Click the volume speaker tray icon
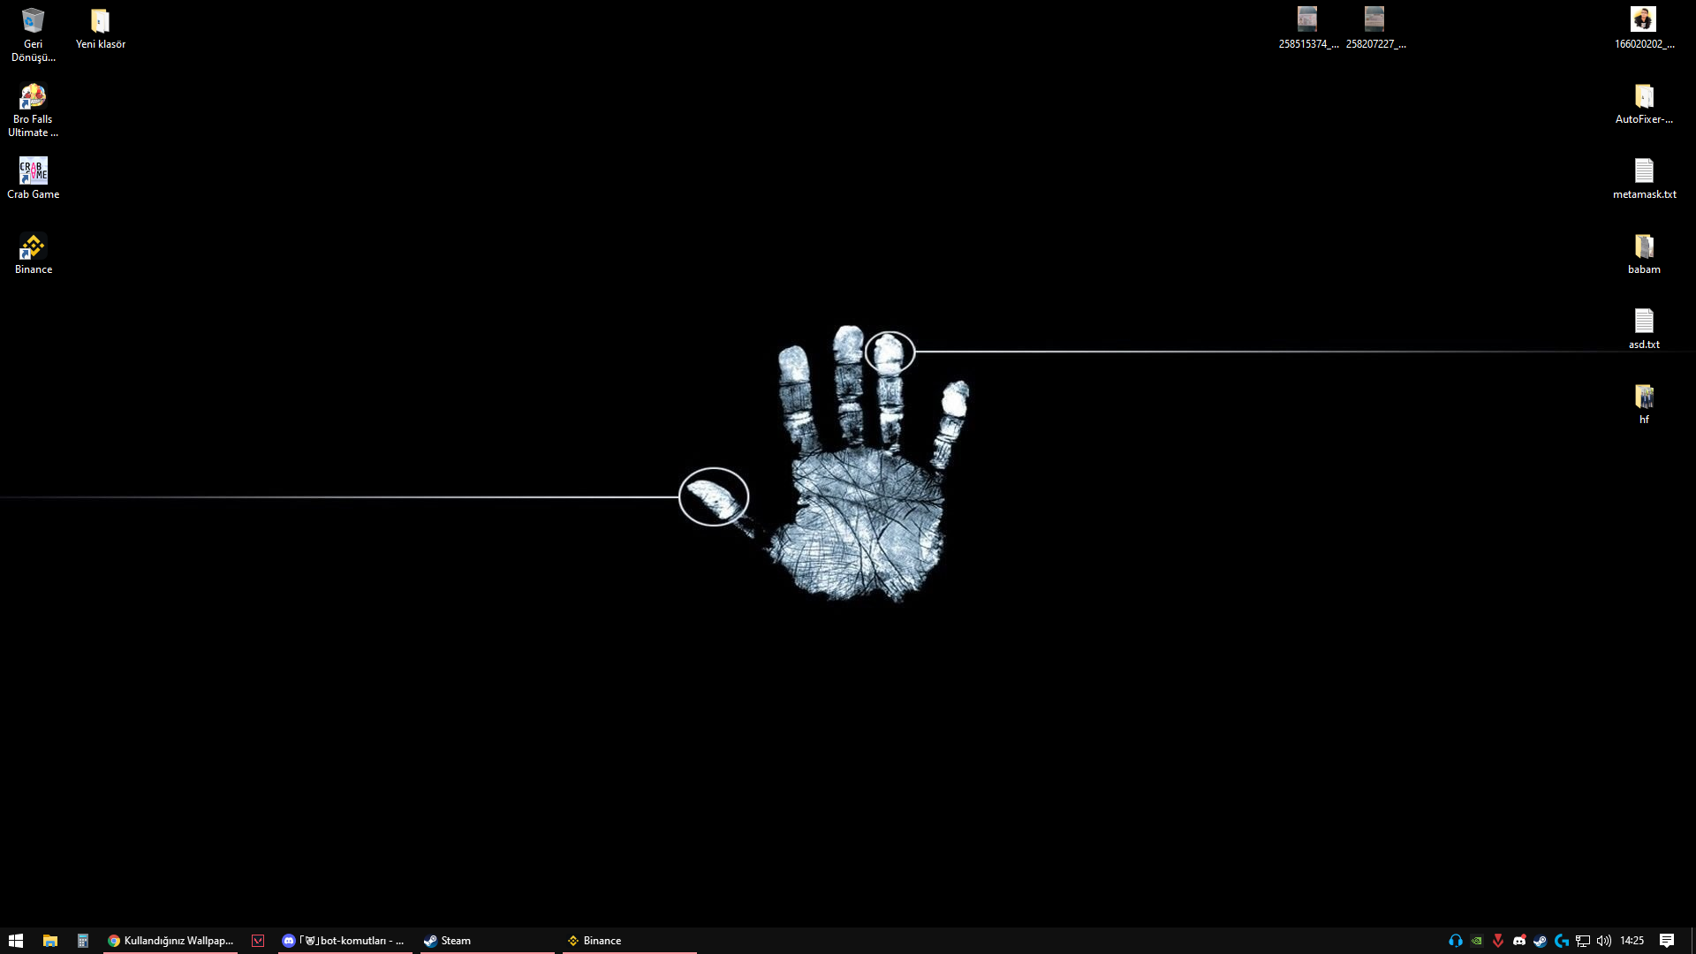The width and height of the screenshot is (1696, 954). pyautogui.click(x=1603, y=941)
